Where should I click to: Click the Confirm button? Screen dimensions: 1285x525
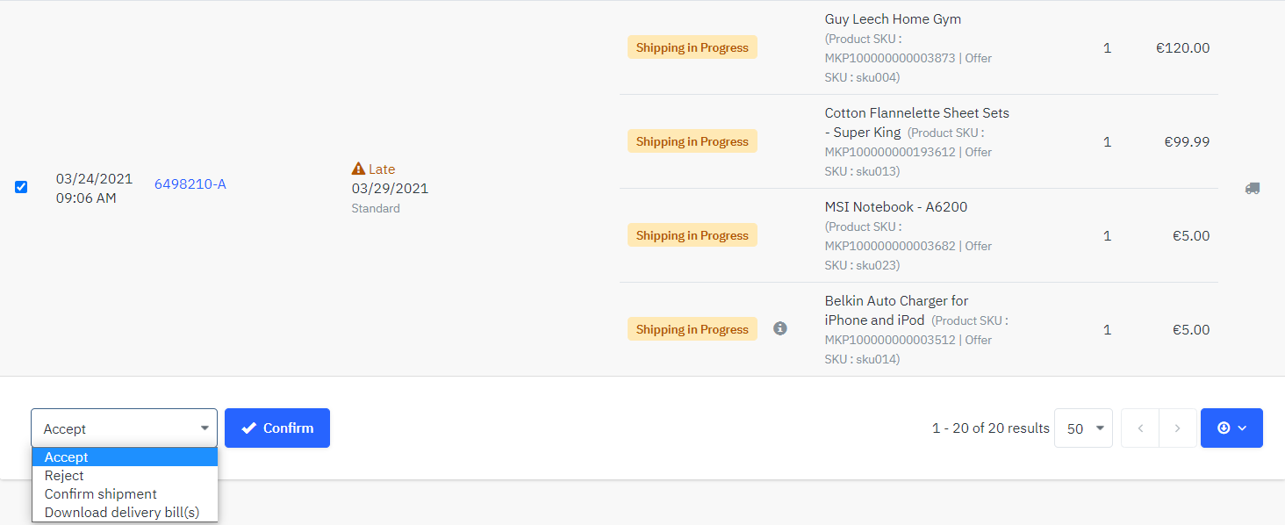click(x=277, y=428)
